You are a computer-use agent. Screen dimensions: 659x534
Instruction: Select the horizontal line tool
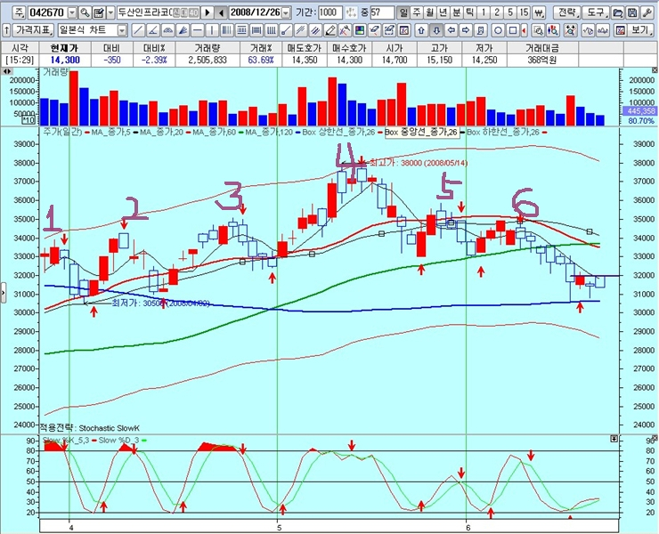pos(198,30)
